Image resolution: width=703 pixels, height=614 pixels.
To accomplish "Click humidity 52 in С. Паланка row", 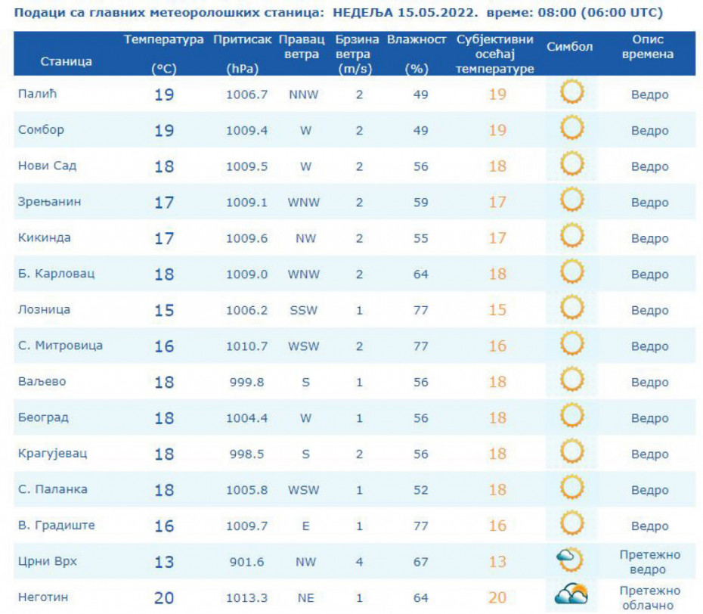I will [421, 490].
